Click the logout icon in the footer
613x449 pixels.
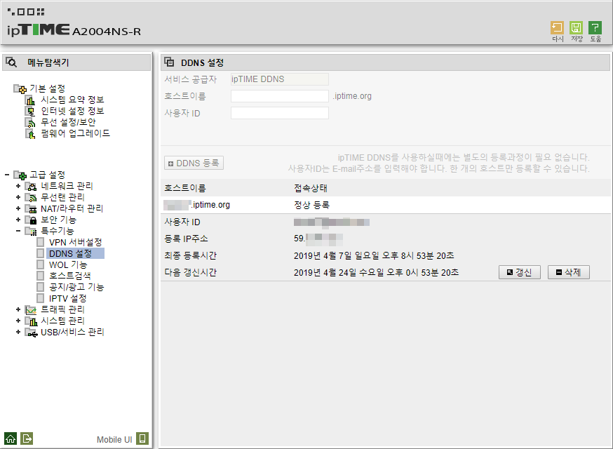click(27, 438)
